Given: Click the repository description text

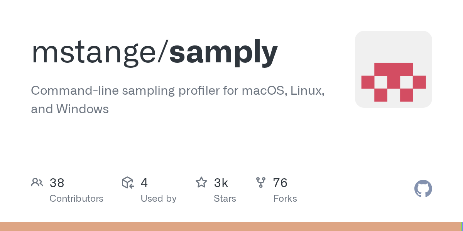Looking at the screenshot, I should click(x=177, y=91).
